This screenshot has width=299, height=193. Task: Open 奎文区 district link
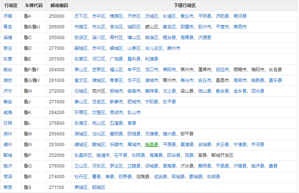point(81,80)
